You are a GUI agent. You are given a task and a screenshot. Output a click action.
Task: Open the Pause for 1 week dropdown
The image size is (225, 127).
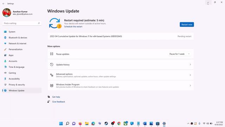pos(180,54)
